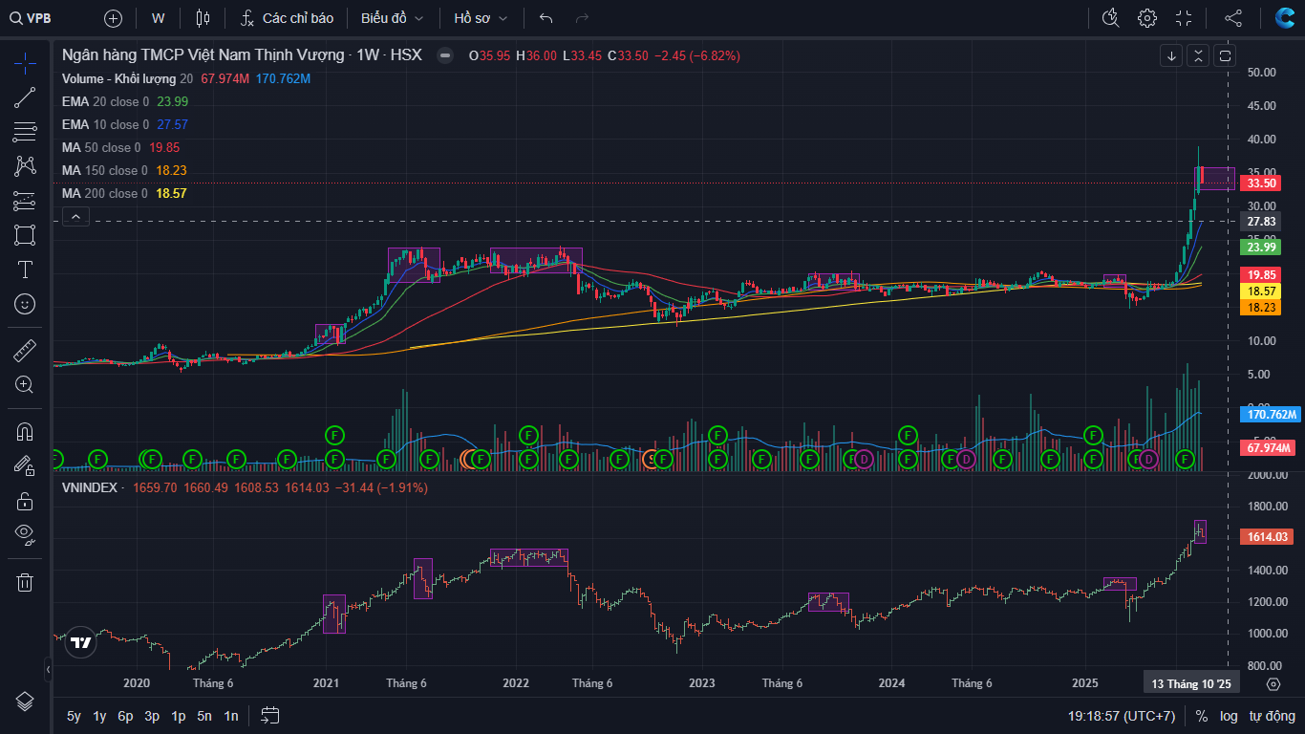Toggle log scale at bottom right
Image resolution: width=1305 pixels, height=734 pixels.
1229,716
